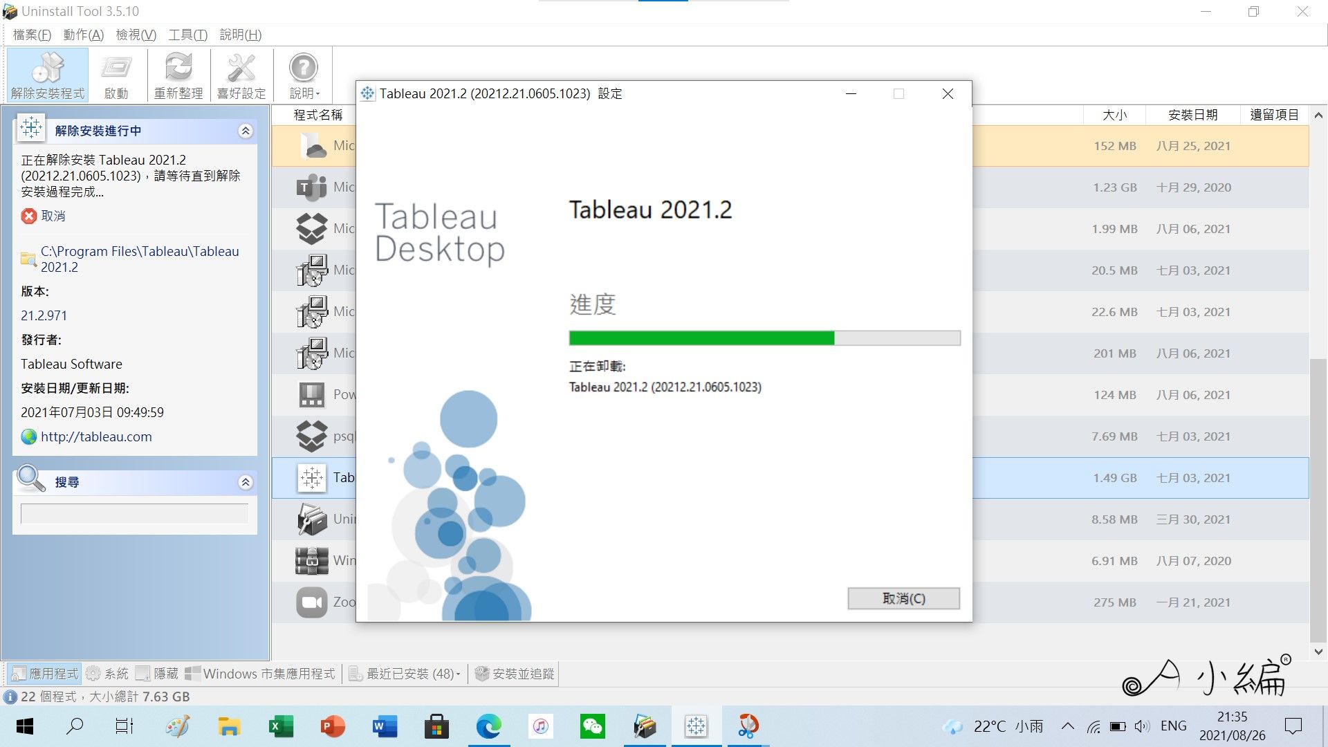Open the 啟動 startup manager toolbar icon
The image size is (1328, 747).
point(116,75)
